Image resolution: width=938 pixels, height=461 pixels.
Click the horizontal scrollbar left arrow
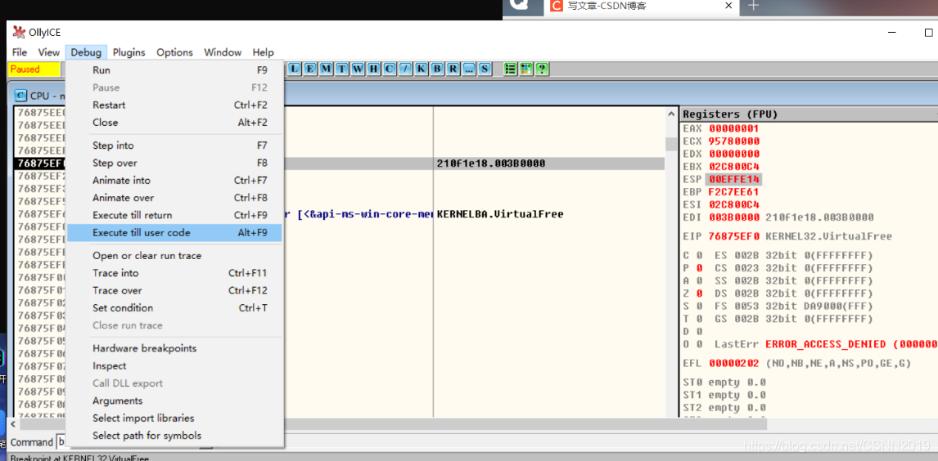coord(13,424)
